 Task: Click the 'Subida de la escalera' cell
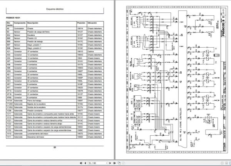pos(52,107)
